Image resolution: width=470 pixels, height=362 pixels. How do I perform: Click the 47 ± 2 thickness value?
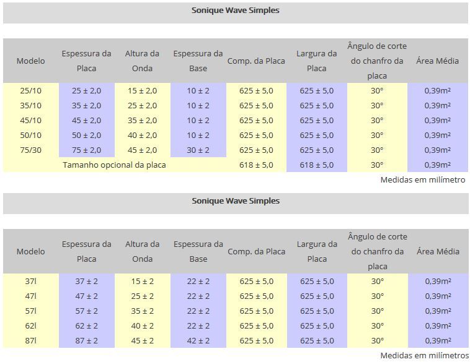point(86,296)
